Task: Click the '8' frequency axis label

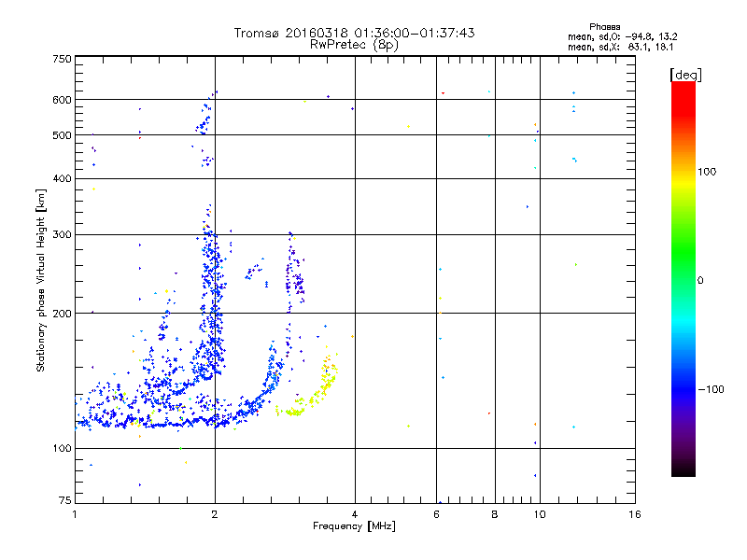Action: click(495, 514)
